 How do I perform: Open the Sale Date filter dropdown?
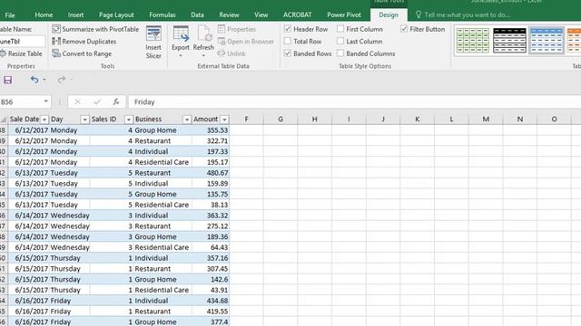pyautogui.click(x=44, y=120)
